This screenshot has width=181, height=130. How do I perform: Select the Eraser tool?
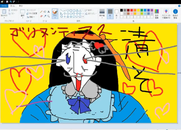click(x=41, y=16)
